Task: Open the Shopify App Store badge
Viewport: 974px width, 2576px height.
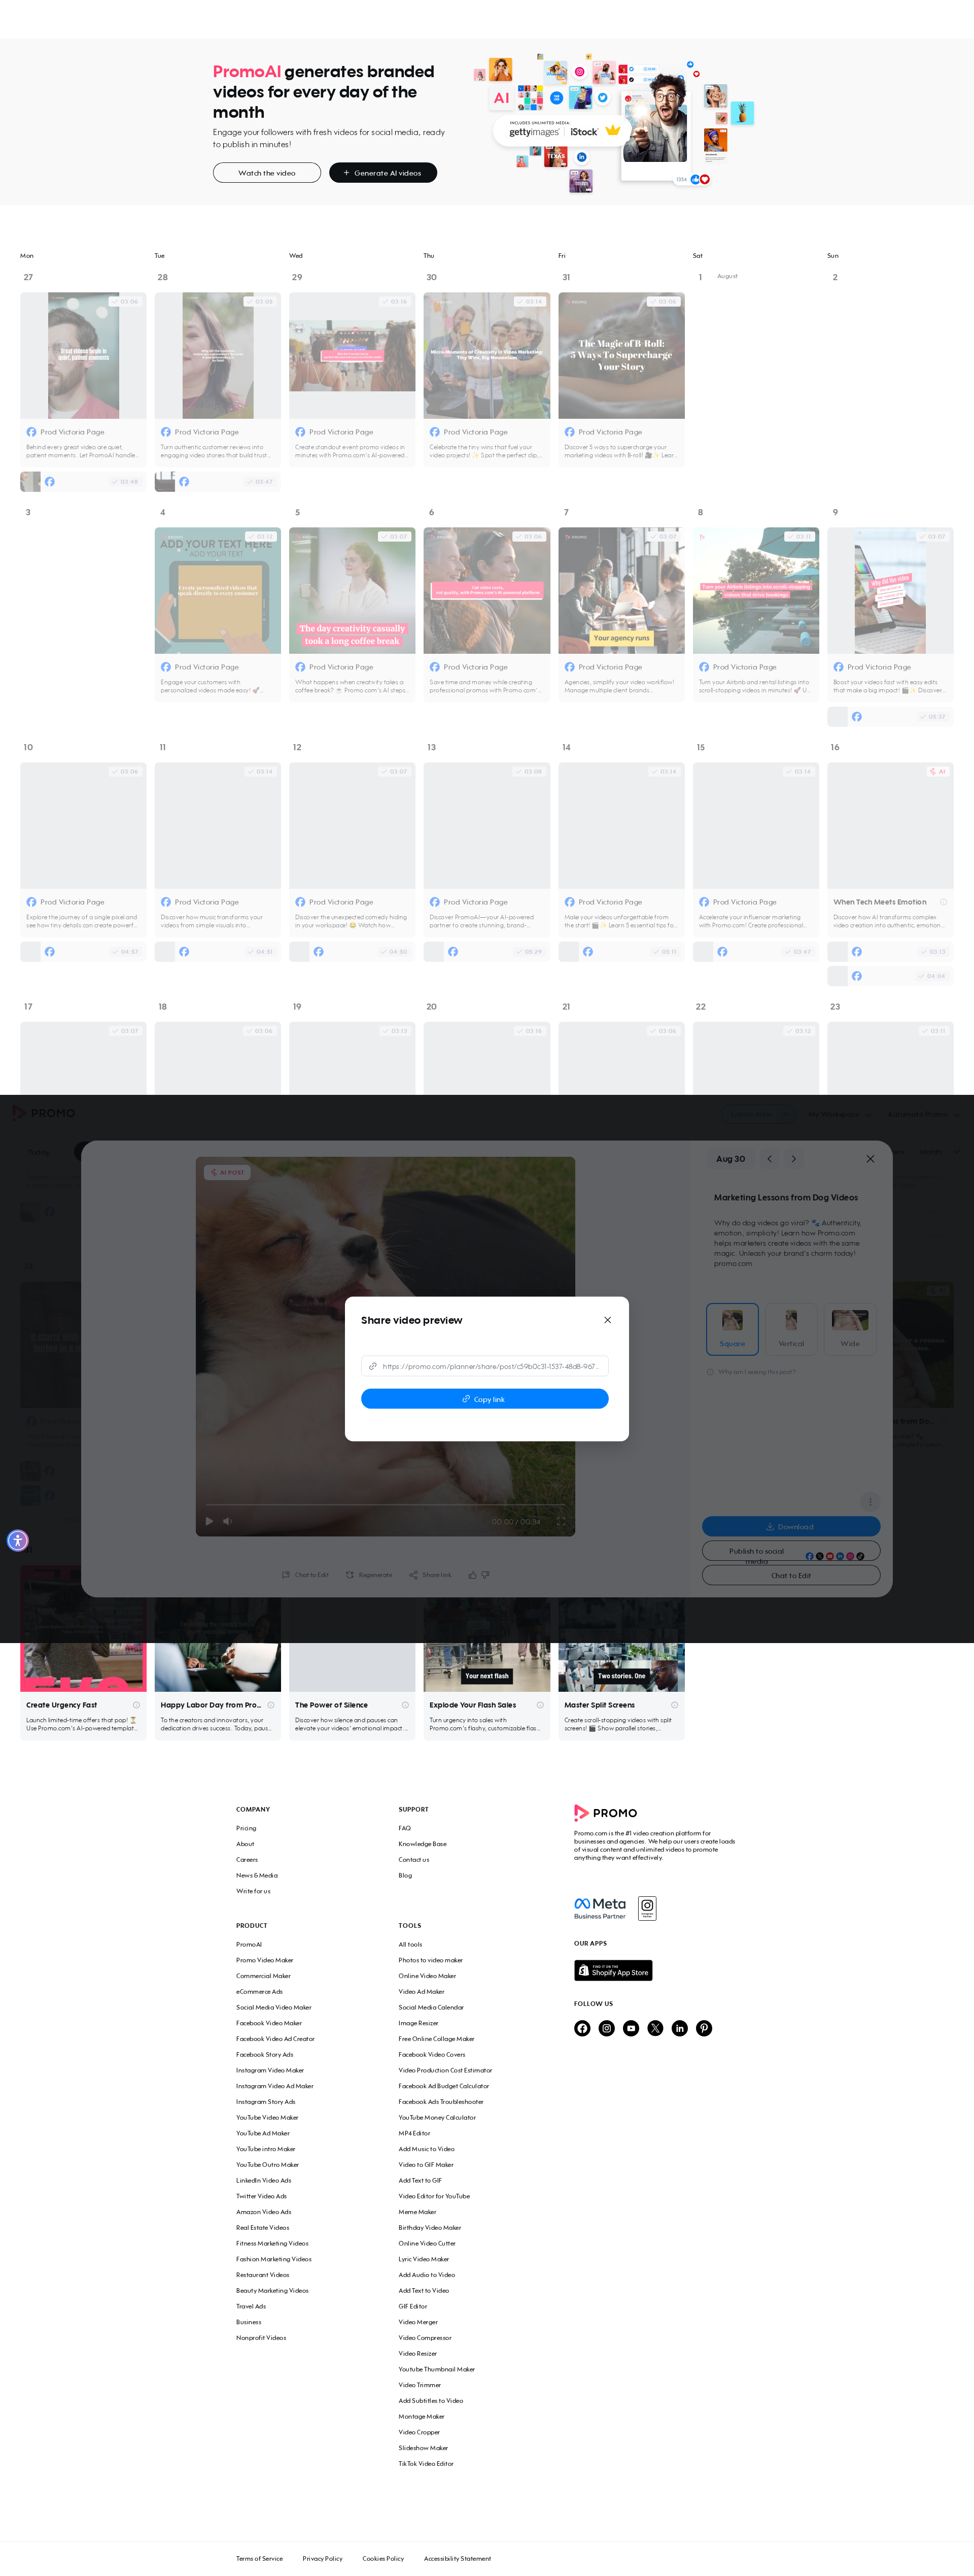Action: click(x=613, y=1970)
